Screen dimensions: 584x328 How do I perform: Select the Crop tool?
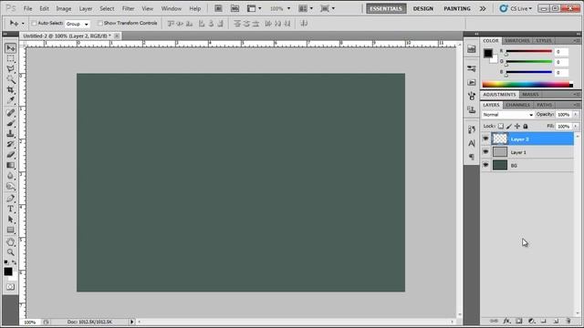pos(10,90)
